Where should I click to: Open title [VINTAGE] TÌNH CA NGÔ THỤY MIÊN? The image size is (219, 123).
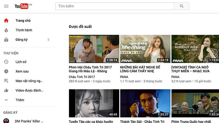click(x=190, y=69)
